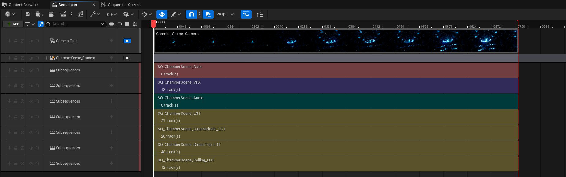Toggle the curve editor button
566x177 pixels.
pos(246,14)
